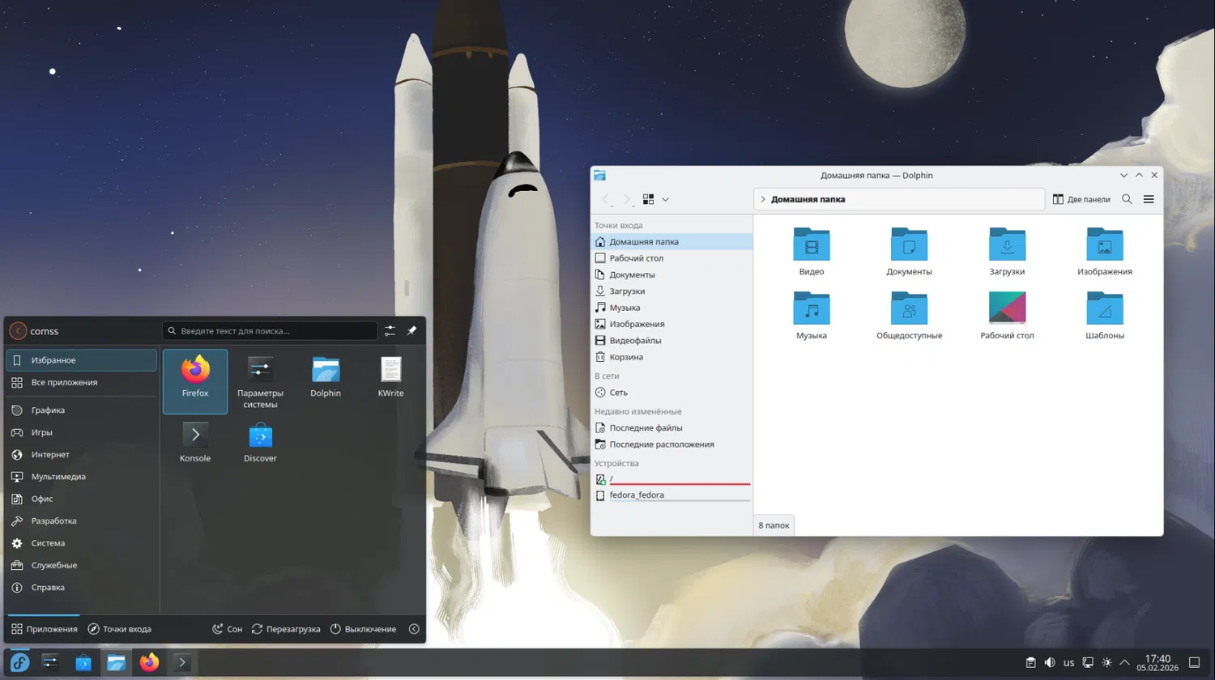Toggle Две панели split view
Viewport: 1215px width, 680px height.
click(x=1081, y=199)
